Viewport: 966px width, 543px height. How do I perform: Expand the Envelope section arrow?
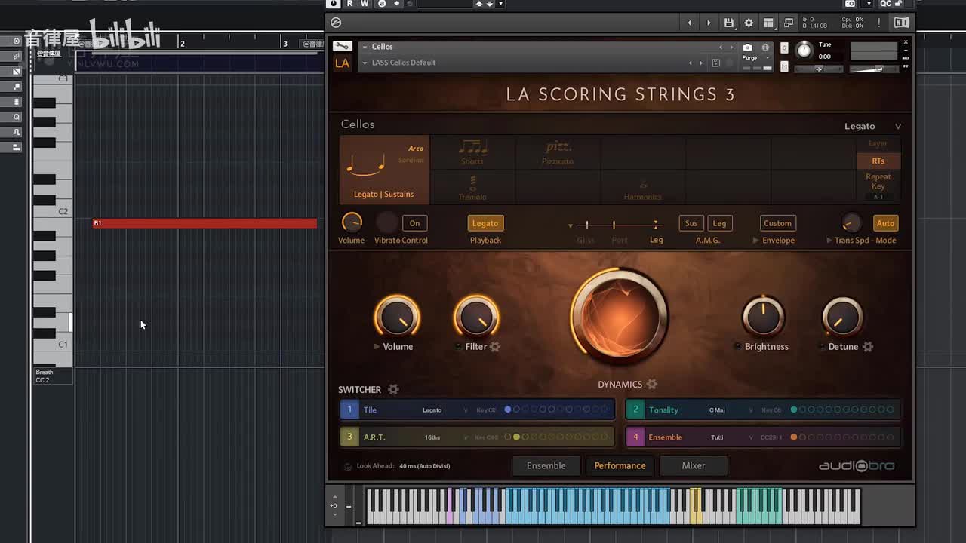point(756,241)
